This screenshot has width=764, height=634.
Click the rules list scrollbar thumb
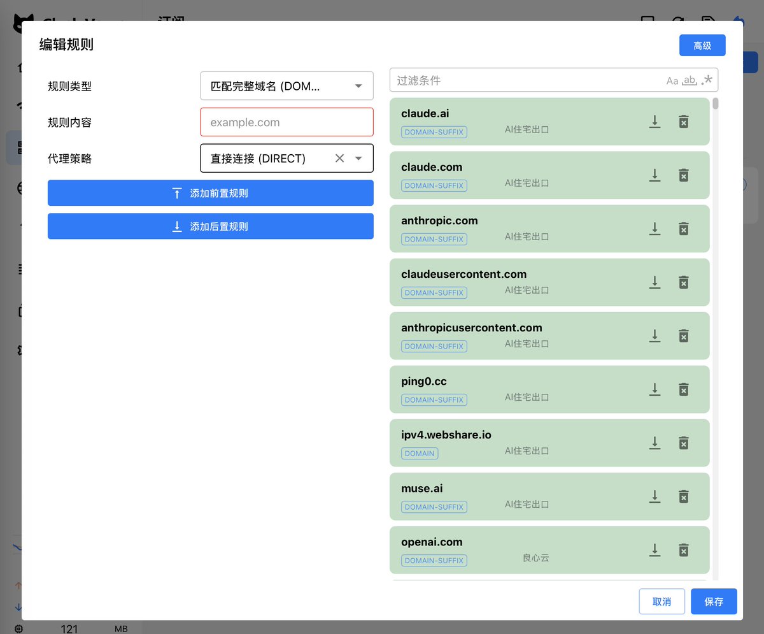[716, 103]
